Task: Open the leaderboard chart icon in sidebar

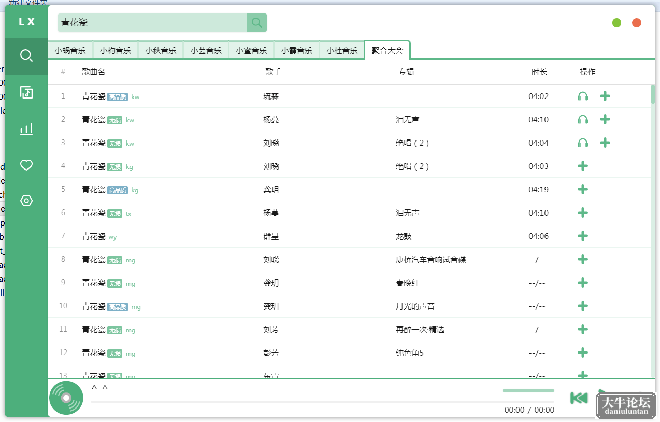Action: coord(26,129)
